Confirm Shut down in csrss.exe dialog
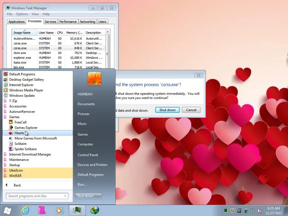The height and width of the screenshot is (216, 288). (167, 110)
